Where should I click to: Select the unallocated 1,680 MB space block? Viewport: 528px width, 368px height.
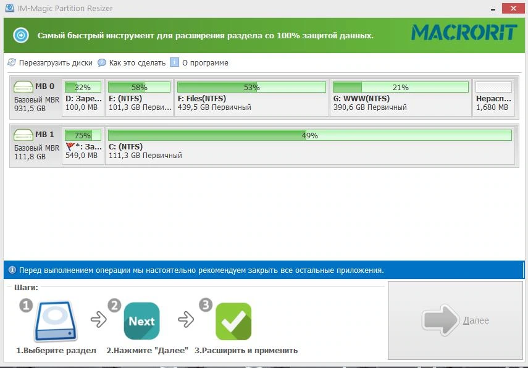click(x=493, y=98)
